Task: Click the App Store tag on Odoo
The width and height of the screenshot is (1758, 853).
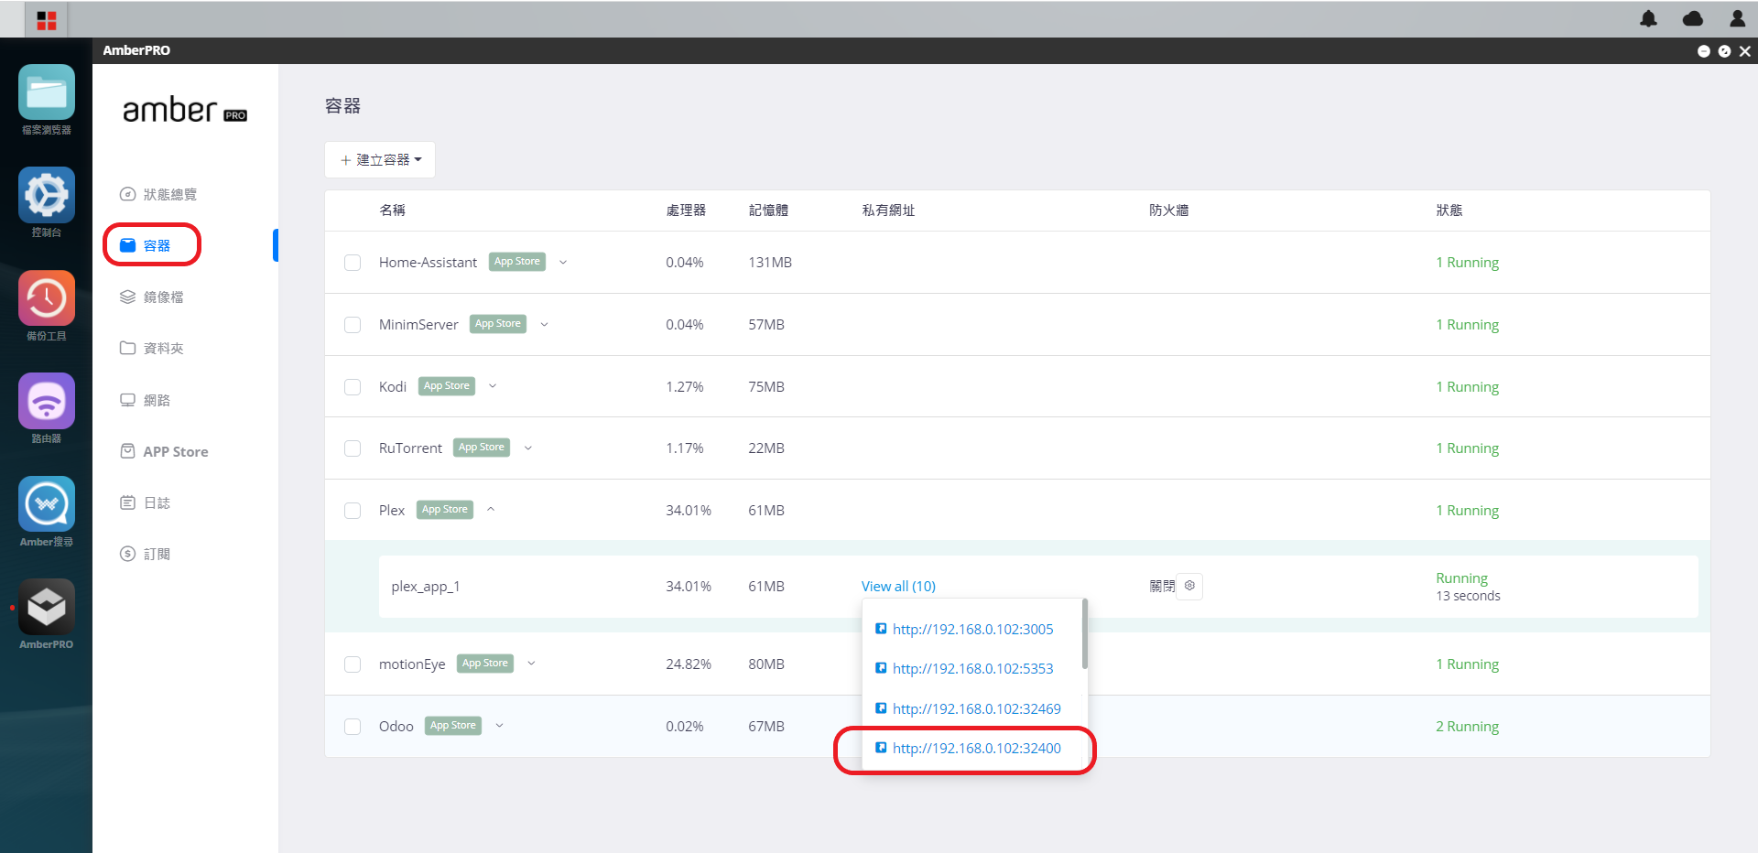Action: 453,726
